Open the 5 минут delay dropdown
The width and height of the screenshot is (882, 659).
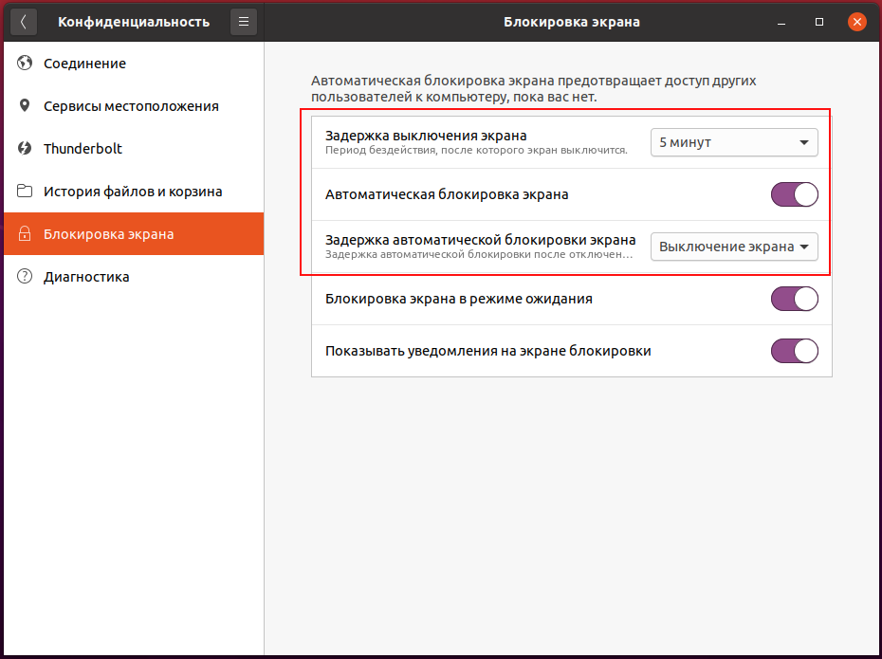pyautogui.click(x=734, y=142)
